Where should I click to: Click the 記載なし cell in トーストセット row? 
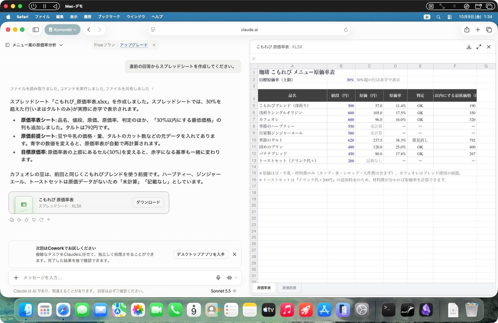tap(369, 161)
